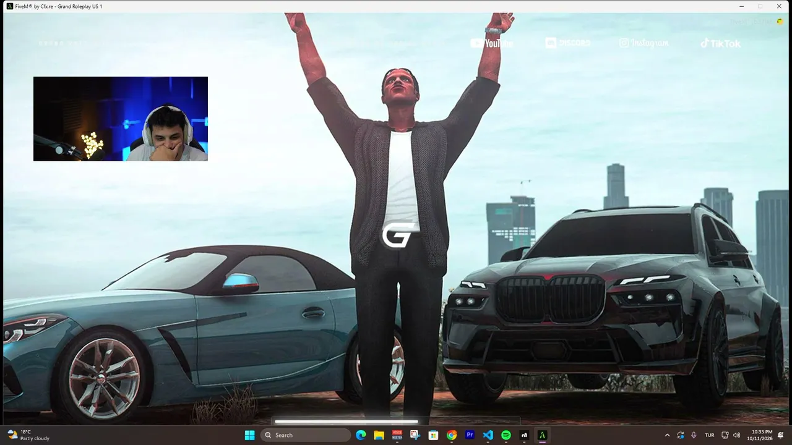Open the Windows Start menu

click(x=249, y=435)
